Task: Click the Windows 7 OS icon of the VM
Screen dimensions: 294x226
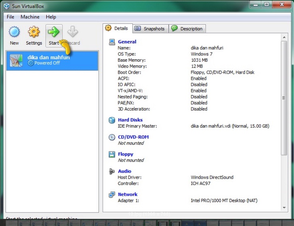Action: 16,60
